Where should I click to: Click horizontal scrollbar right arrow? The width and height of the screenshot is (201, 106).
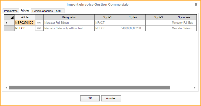click(195, 87)
